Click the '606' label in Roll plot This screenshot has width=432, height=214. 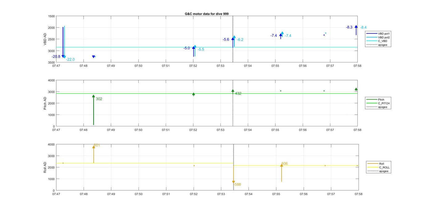coord(285,164)
